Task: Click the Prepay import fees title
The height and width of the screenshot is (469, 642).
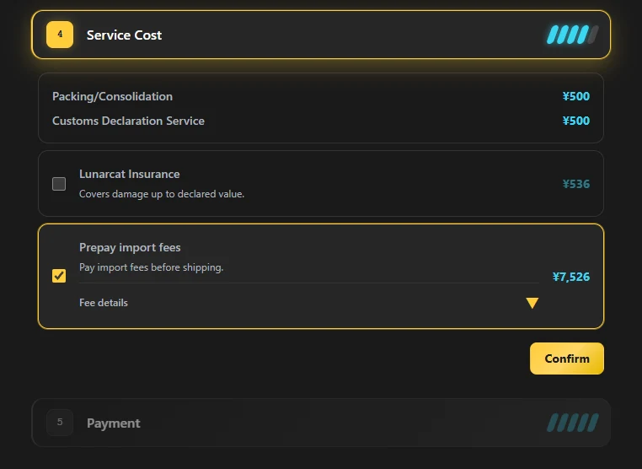Action: click(x=130, y=248)
